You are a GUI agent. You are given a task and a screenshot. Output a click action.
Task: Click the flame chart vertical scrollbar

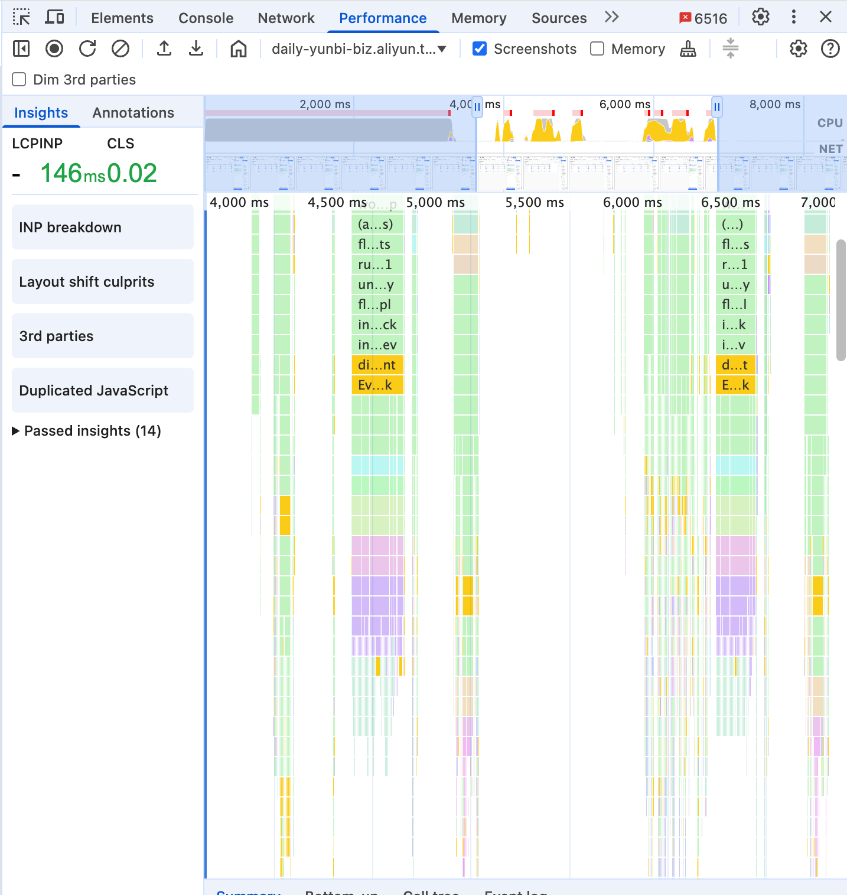pyautogui.click(x=841, y=300)
